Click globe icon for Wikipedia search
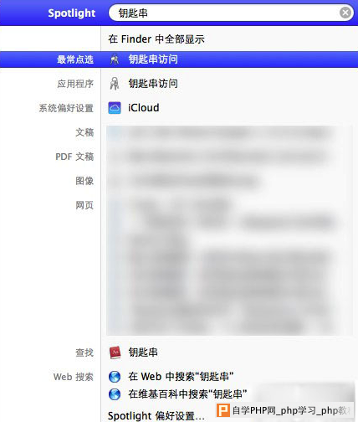Viewport: 358px width, 422px height. tap(115, 394)
